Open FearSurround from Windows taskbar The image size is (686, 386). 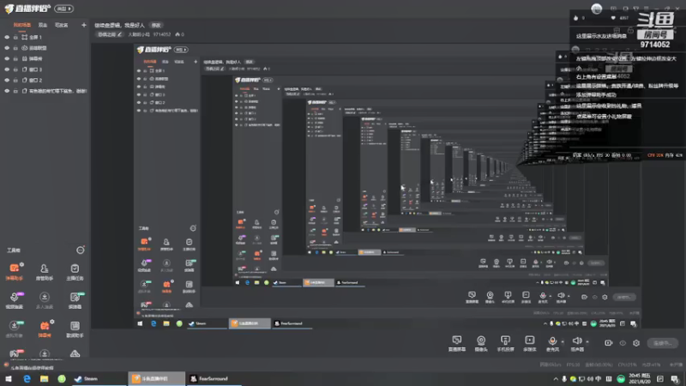tap(214, 378)
